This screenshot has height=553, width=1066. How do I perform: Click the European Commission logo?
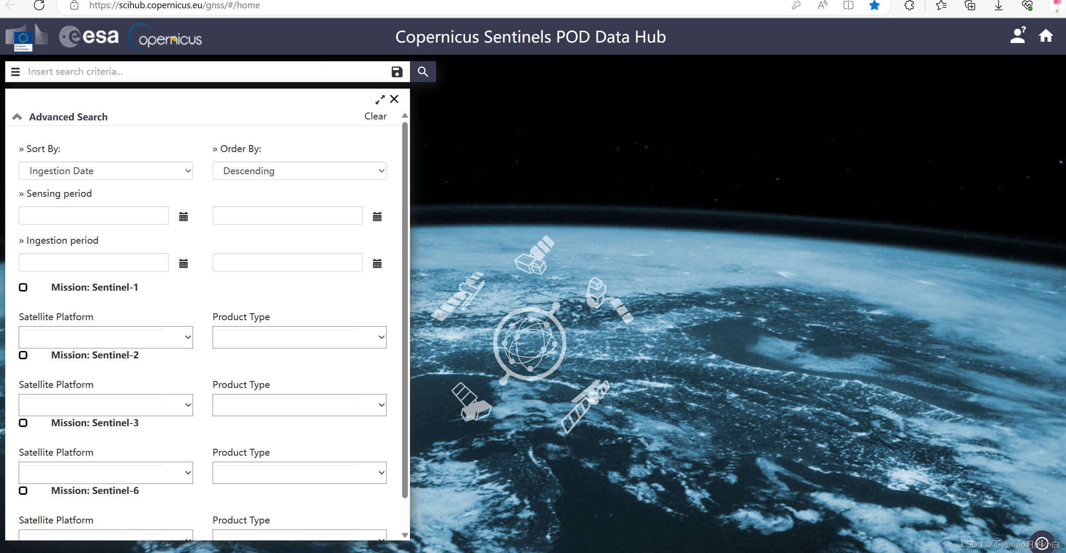pos(27,37)
